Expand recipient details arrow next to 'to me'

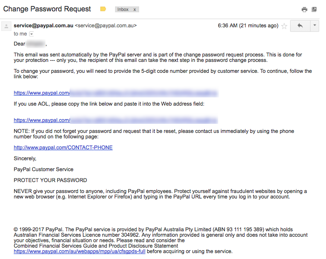tap(31, 34)
